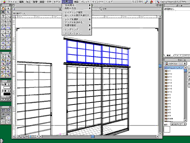Viewport: 190px width, 143px height.
Task: Open the Control Strip tab at the screen's bottom-left
Action: [2, 141]
